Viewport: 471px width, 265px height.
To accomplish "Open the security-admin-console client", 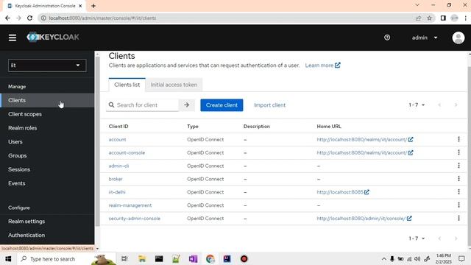I will pos(134,219).
